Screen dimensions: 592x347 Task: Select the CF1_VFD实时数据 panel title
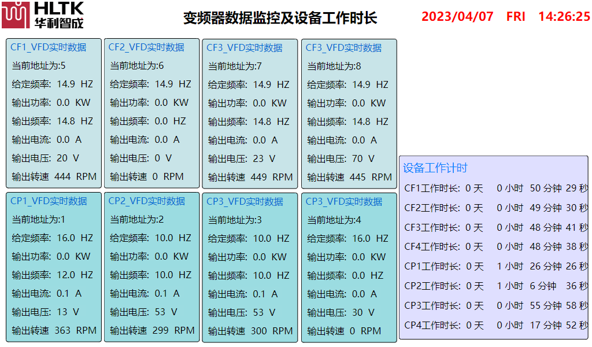[x=49, y=47]
